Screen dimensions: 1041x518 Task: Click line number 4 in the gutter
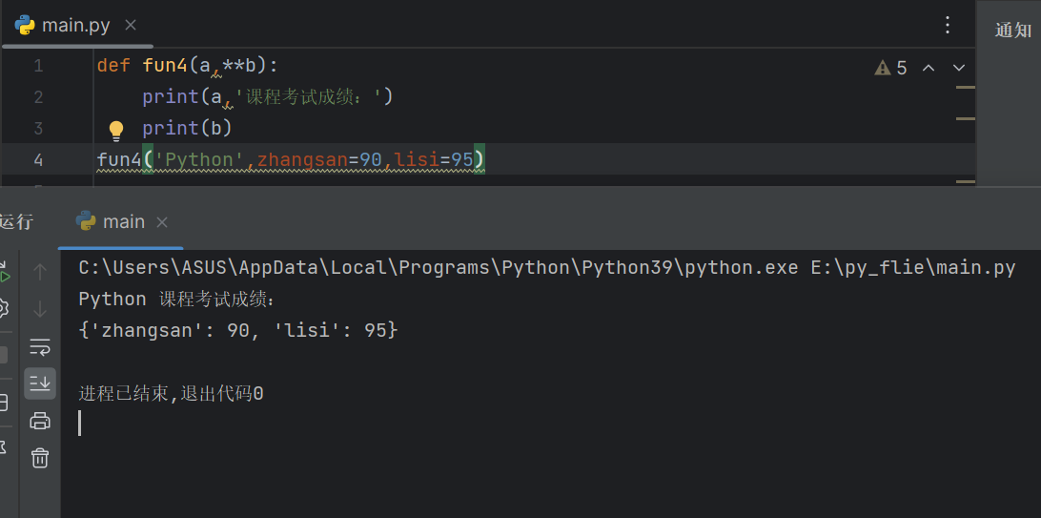click(38, 160)
